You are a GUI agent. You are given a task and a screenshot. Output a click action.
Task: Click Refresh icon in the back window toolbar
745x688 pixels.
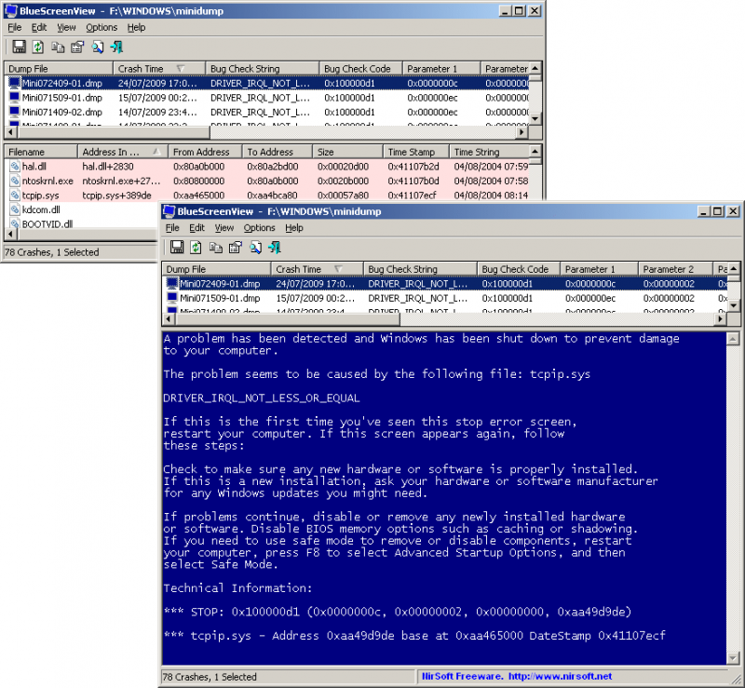pyautogui.click(x=38, y=47)
